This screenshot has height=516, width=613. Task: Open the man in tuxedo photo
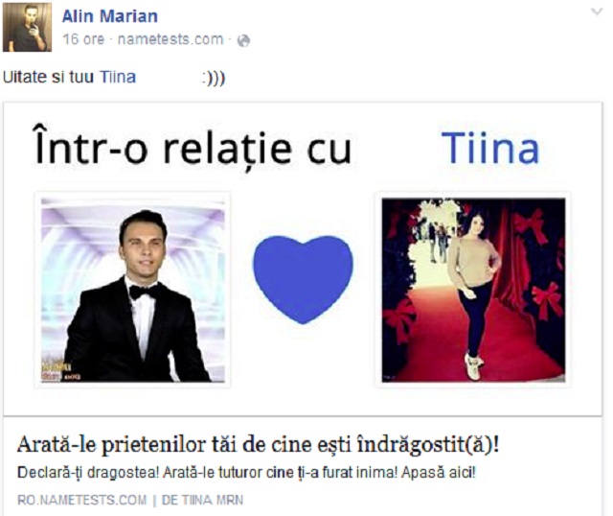click(133, 290)
